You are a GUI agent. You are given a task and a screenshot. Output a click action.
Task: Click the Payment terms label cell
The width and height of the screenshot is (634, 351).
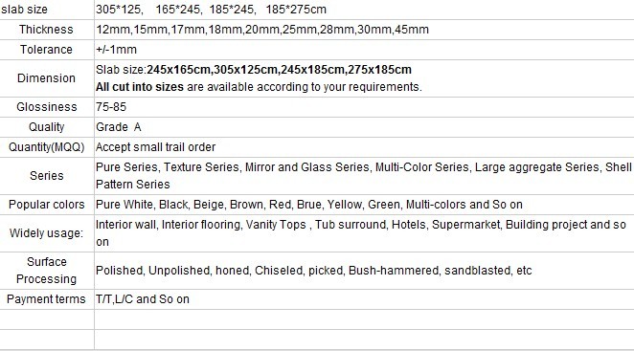[x=47, y=299]
